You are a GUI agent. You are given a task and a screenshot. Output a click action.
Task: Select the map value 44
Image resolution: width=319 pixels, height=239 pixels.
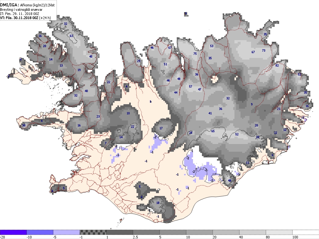coord(176,93)
